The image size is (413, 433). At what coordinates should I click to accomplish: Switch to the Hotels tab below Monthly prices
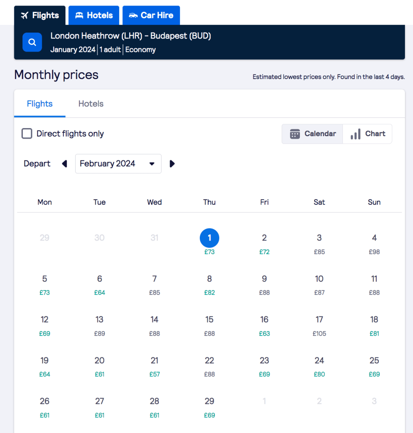click(x=90, y=104)
